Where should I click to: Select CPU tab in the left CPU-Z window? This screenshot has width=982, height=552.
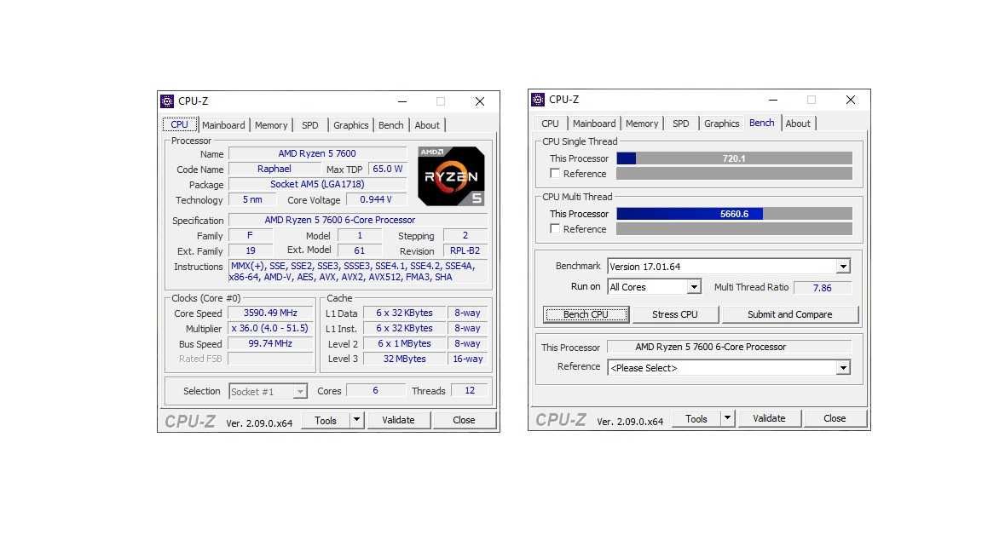coord(180,124)
